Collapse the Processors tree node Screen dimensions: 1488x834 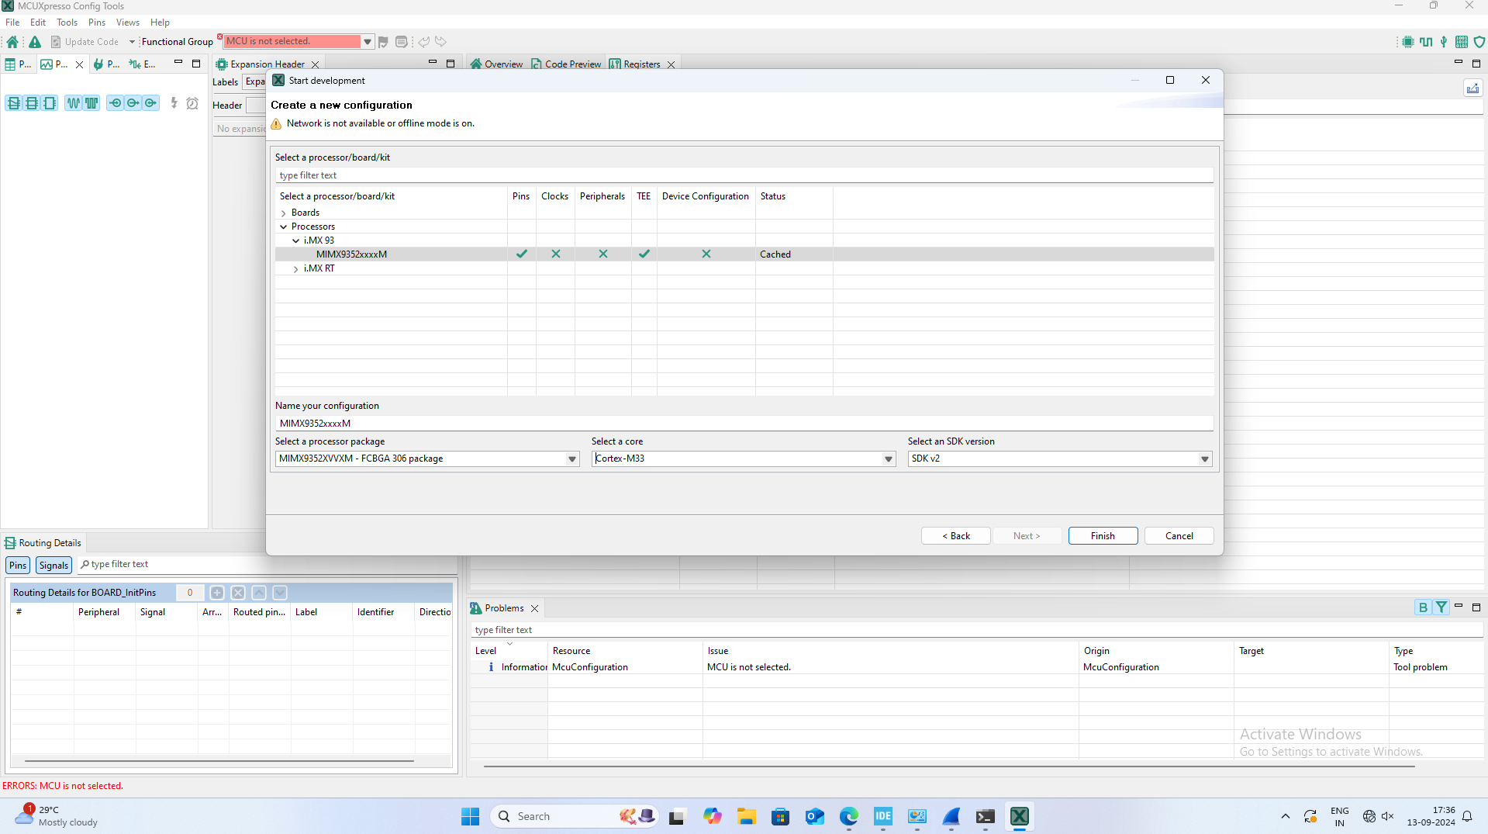[284, 227]
